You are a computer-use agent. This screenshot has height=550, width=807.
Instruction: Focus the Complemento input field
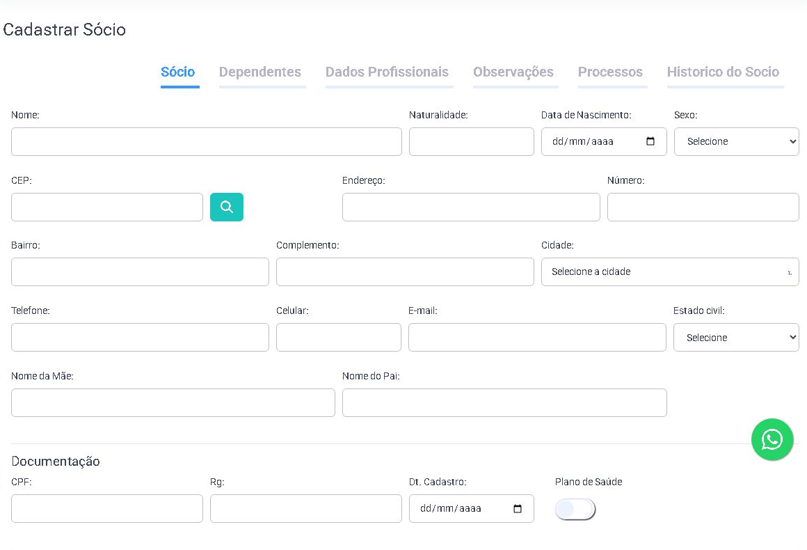(405, 272)
